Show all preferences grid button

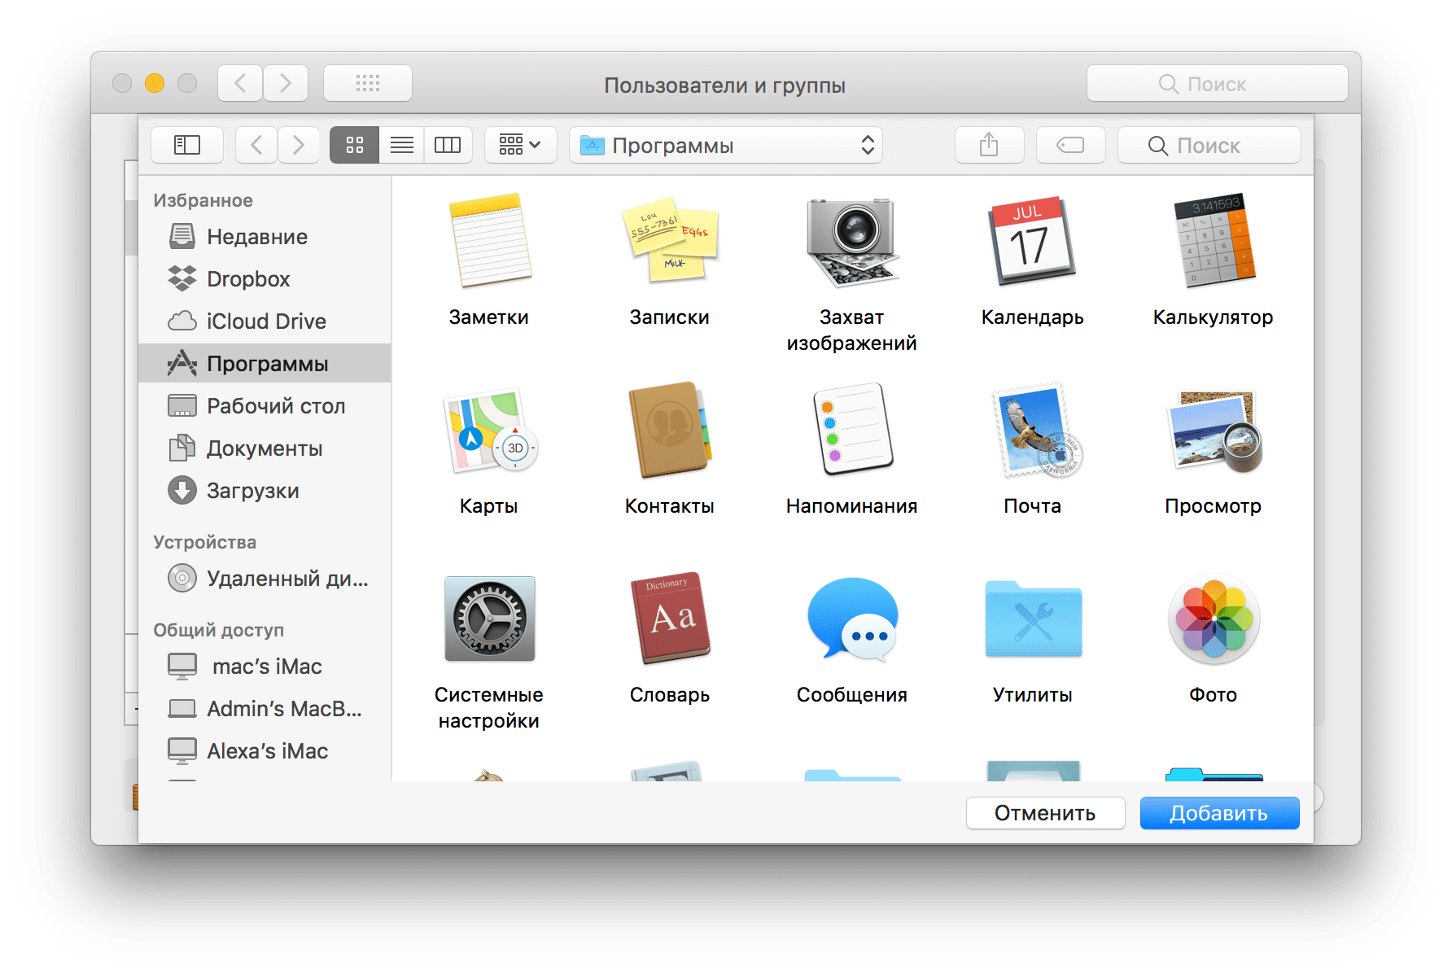[x=368, y=83]
